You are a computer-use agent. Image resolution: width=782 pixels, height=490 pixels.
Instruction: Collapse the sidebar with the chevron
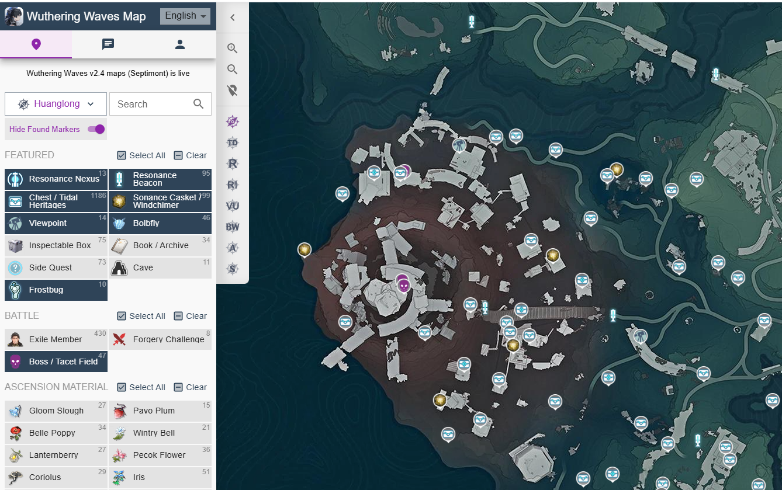(233, 18)
